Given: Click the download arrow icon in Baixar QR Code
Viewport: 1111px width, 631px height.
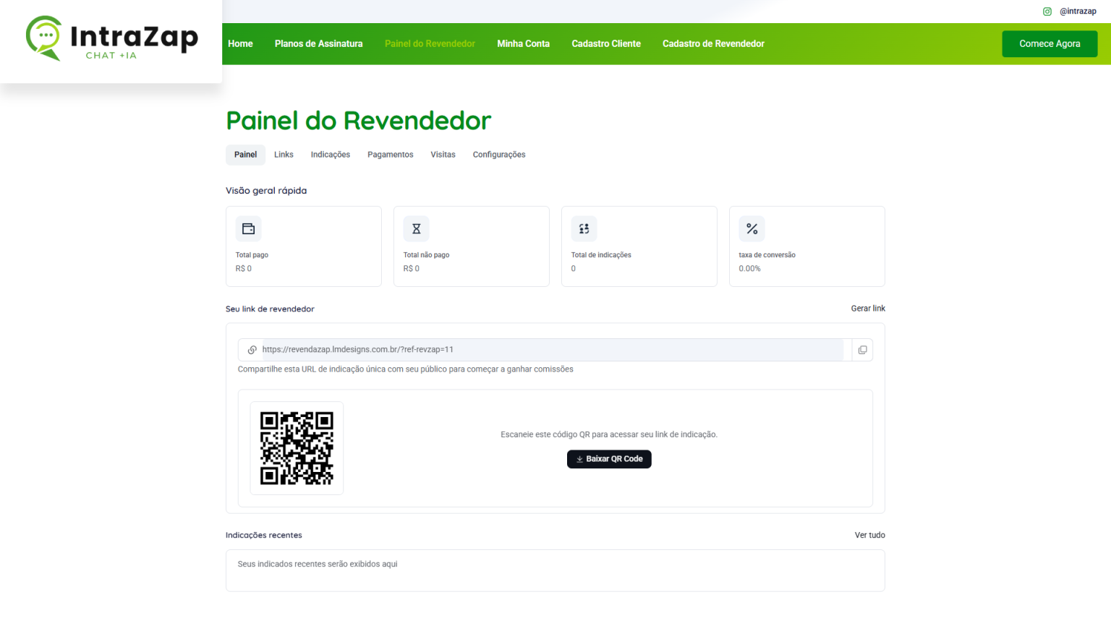Looking at the screenshot, I should click(x=579, y=459).
